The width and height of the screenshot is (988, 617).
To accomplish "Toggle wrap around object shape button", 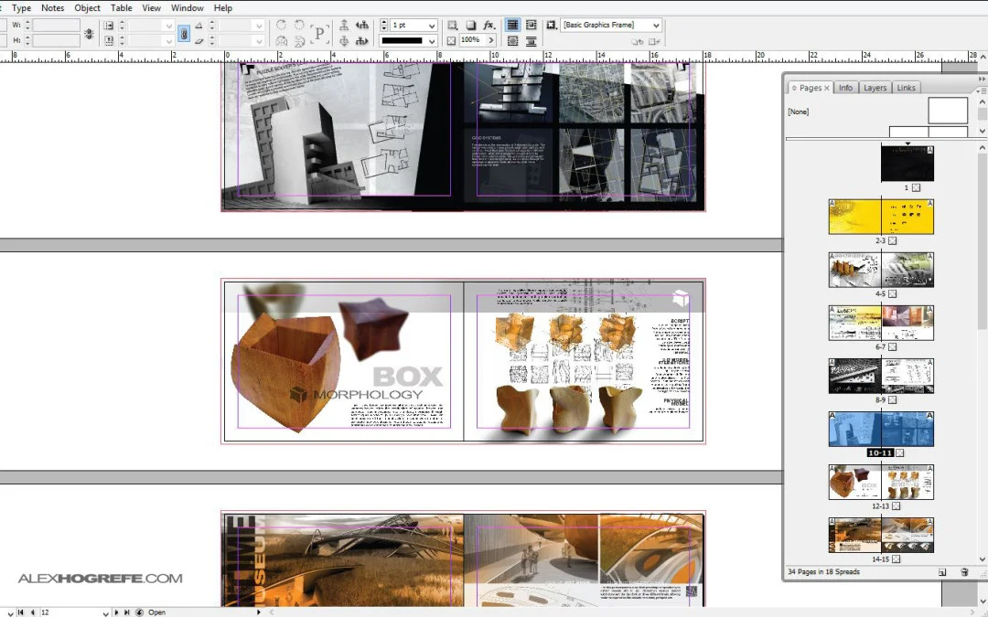I will pyautogui.click(x=513, y=41).
